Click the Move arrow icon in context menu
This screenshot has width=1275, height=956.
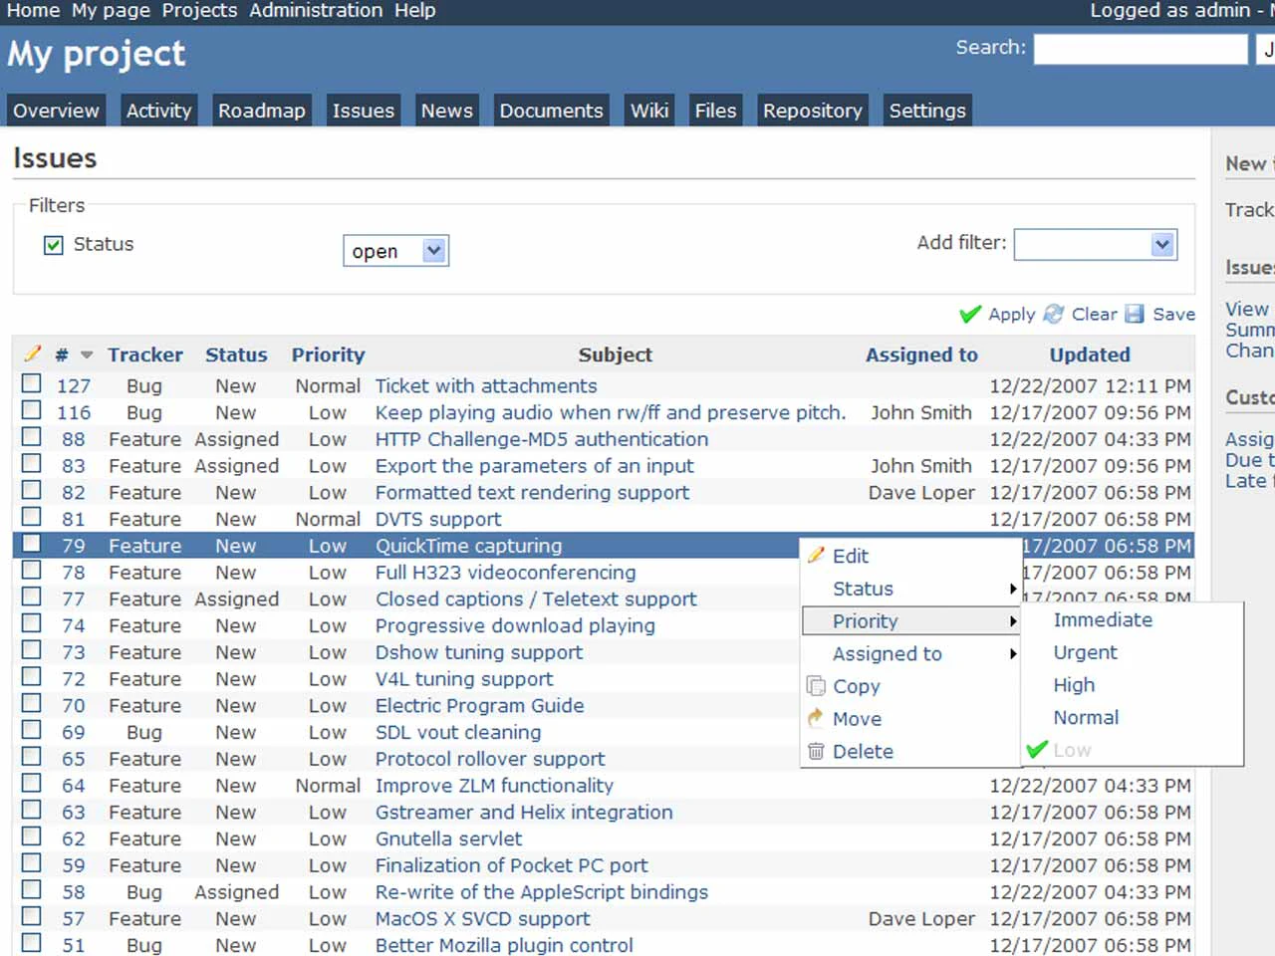coord(817,718)
